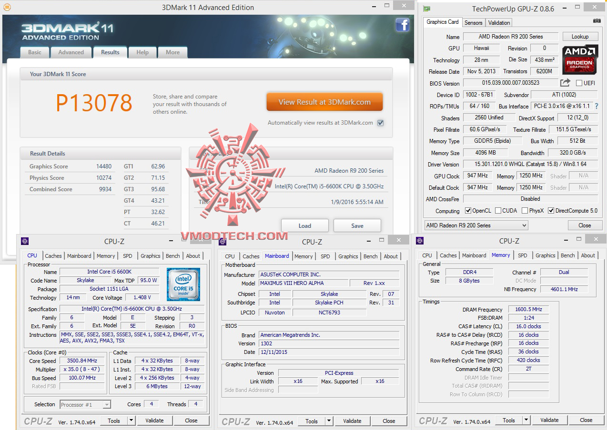Click the Tools button in the CPU tab window
607x430 pixels.
(114, 420)
